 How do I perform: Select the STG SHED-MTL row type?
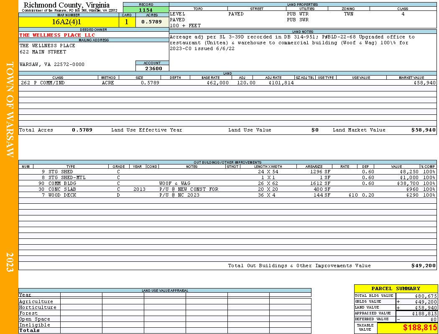tap(67, 178)
